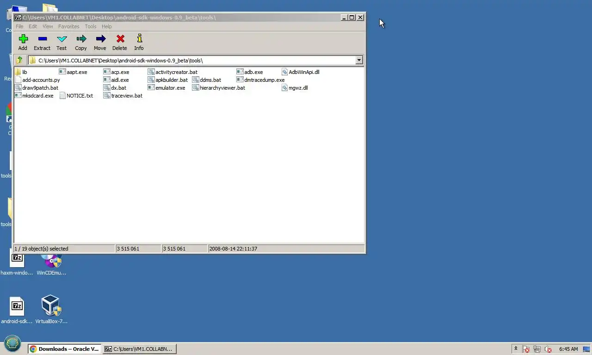
Task: Click the Action Center flag tray icon
Action: [x=526, y=349]
